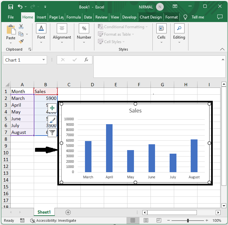Click the zoom slider handle
This screenshot has width=228, height=225.
pyautogui.click(x=188, y=220)
